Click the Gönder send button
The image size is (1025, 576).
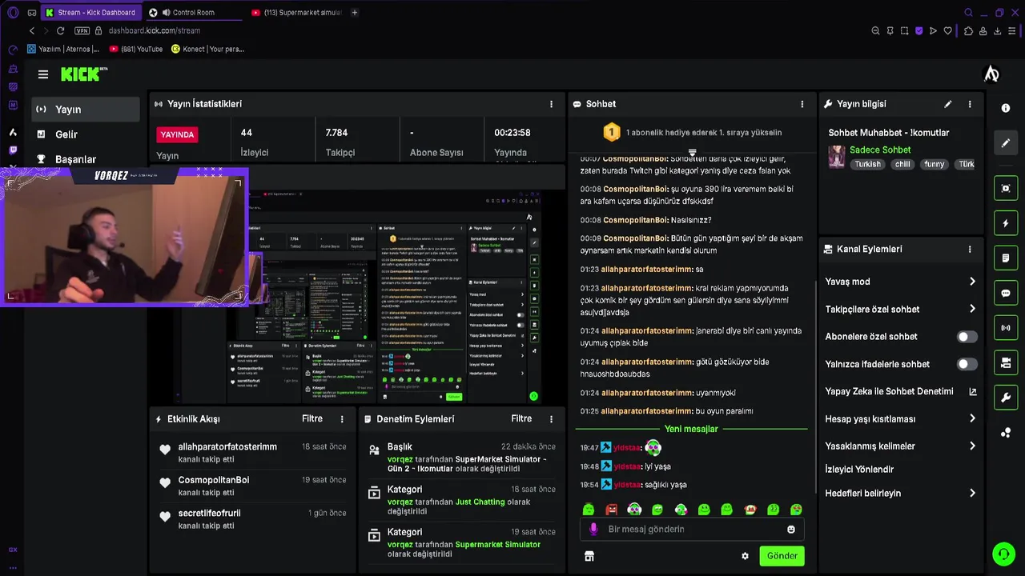[782, 556]
